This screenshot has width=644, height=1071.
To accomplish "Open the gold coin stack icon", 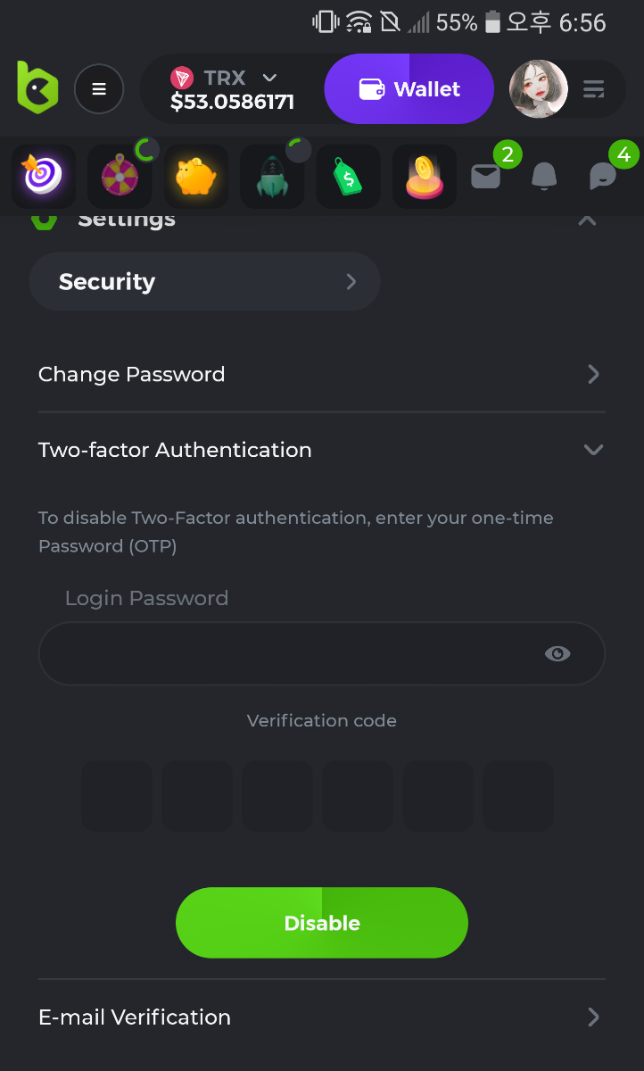I will click(x=425, y=176).
